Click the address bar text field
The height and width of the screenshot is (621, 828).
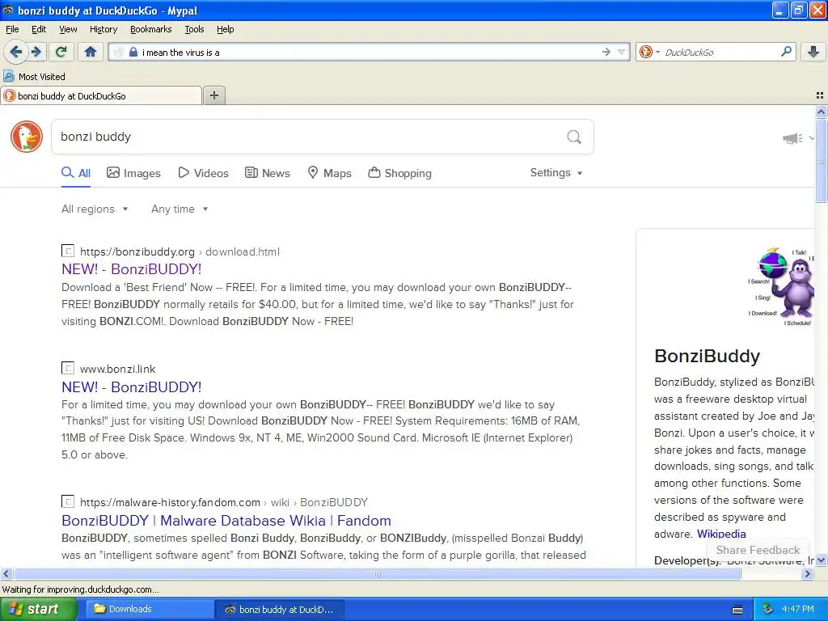tap(367, 52)
